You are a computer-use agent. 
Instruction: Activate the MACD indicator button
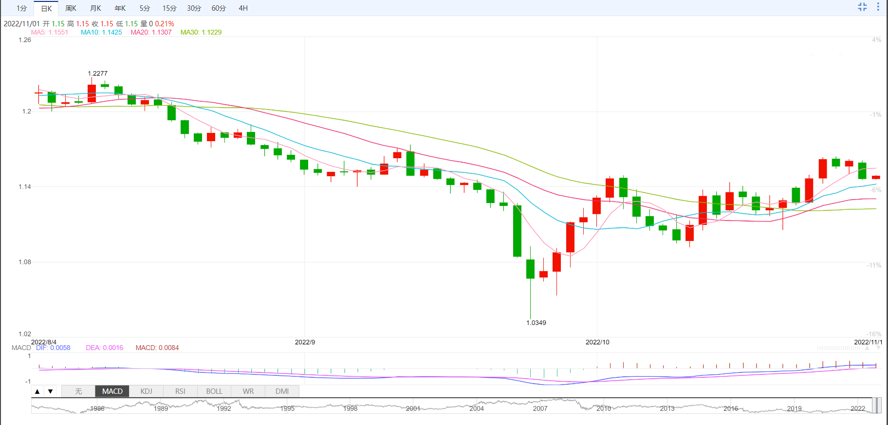pyautogui.click(x=112, y=391)
